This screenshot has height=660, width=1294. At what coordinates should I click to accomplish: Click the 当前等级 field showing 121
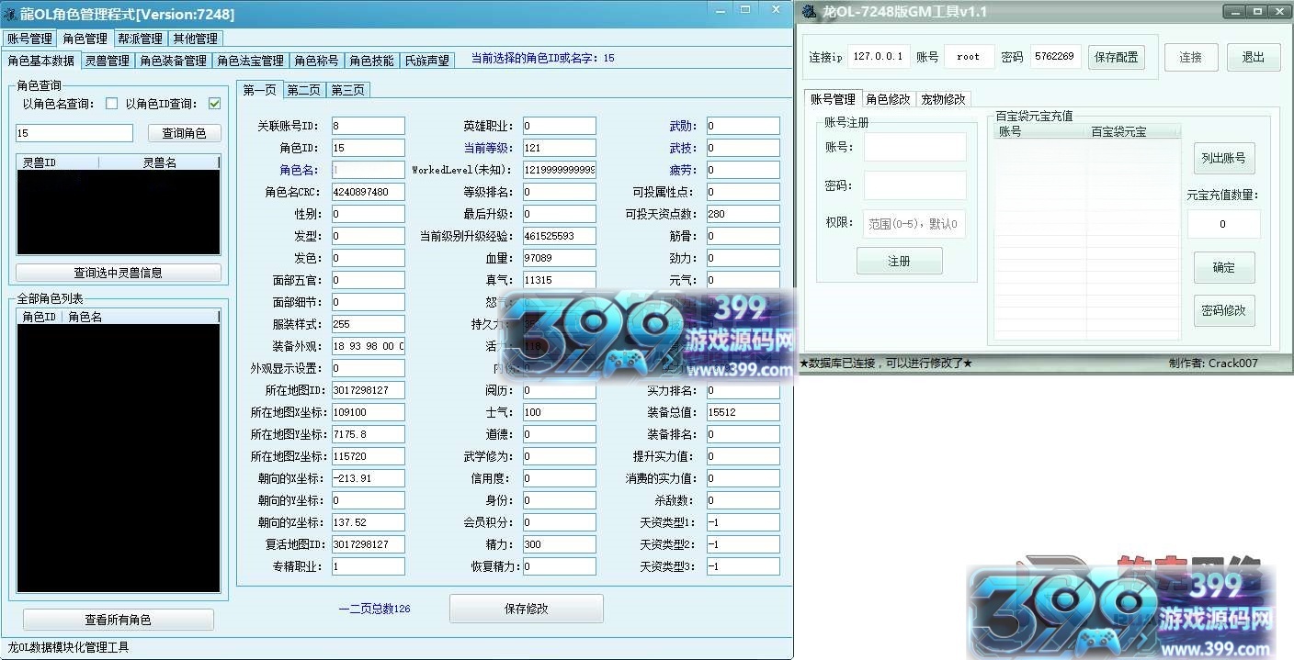[559, 148]
